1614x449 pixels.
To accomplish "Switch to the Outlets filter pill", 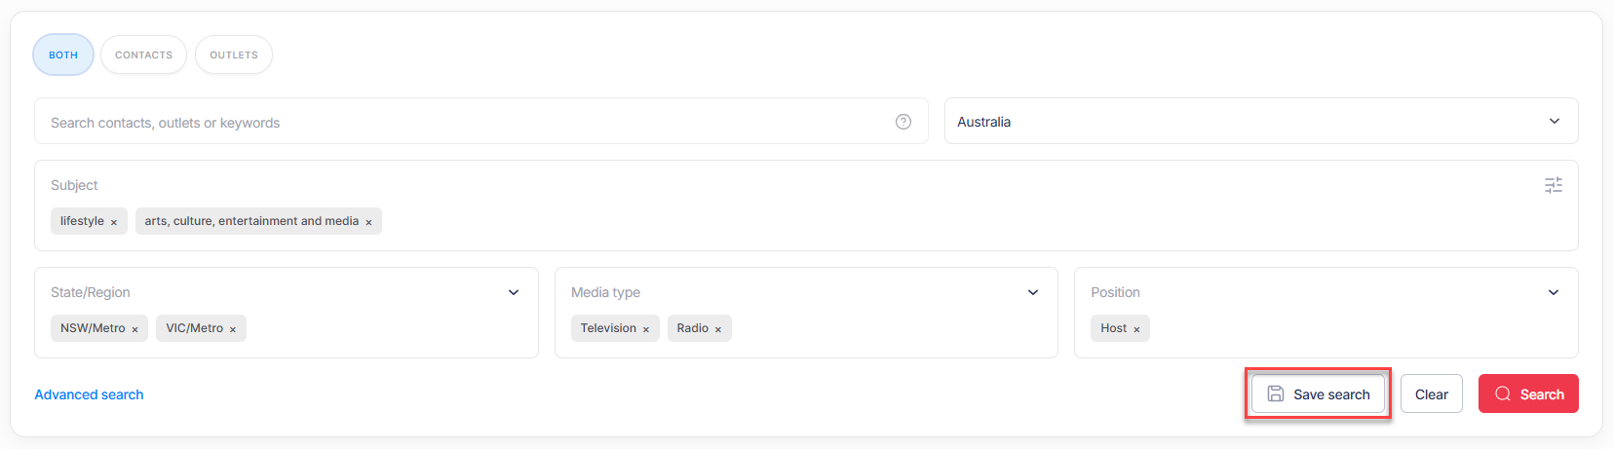I will point(234,55).
